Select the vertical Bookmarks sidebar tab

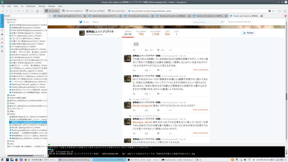[2, 21]
